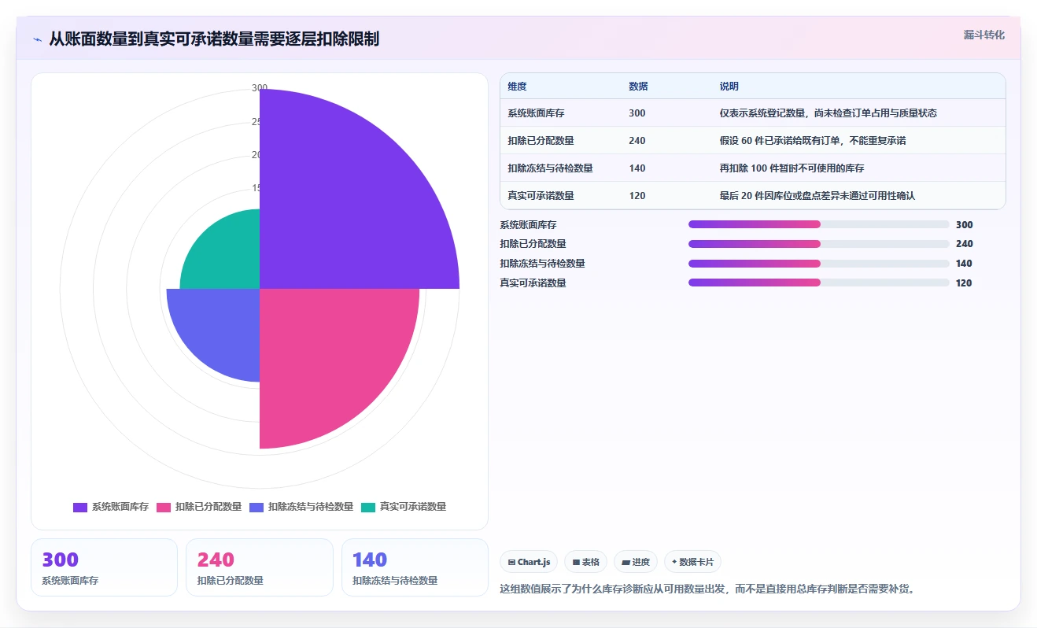
Task: Click the 说明 column header
Action: [x=729, y=87]
